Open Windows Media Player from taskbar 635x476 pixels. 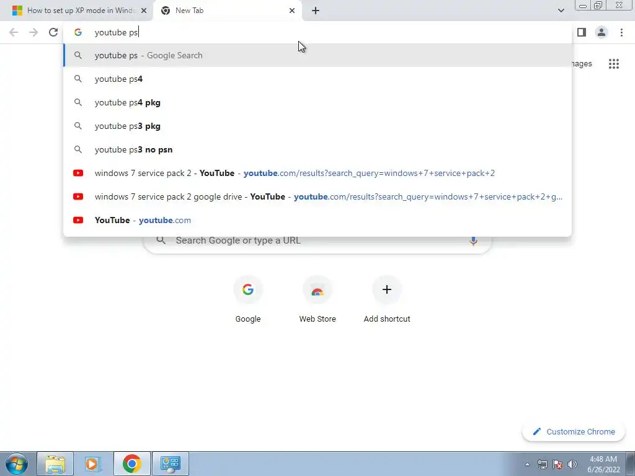[x=92, y=464]
